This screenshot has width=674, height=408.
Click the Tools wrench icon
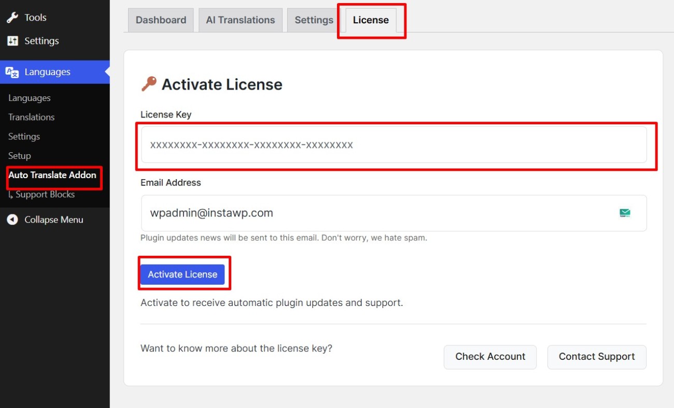(12, 17)
